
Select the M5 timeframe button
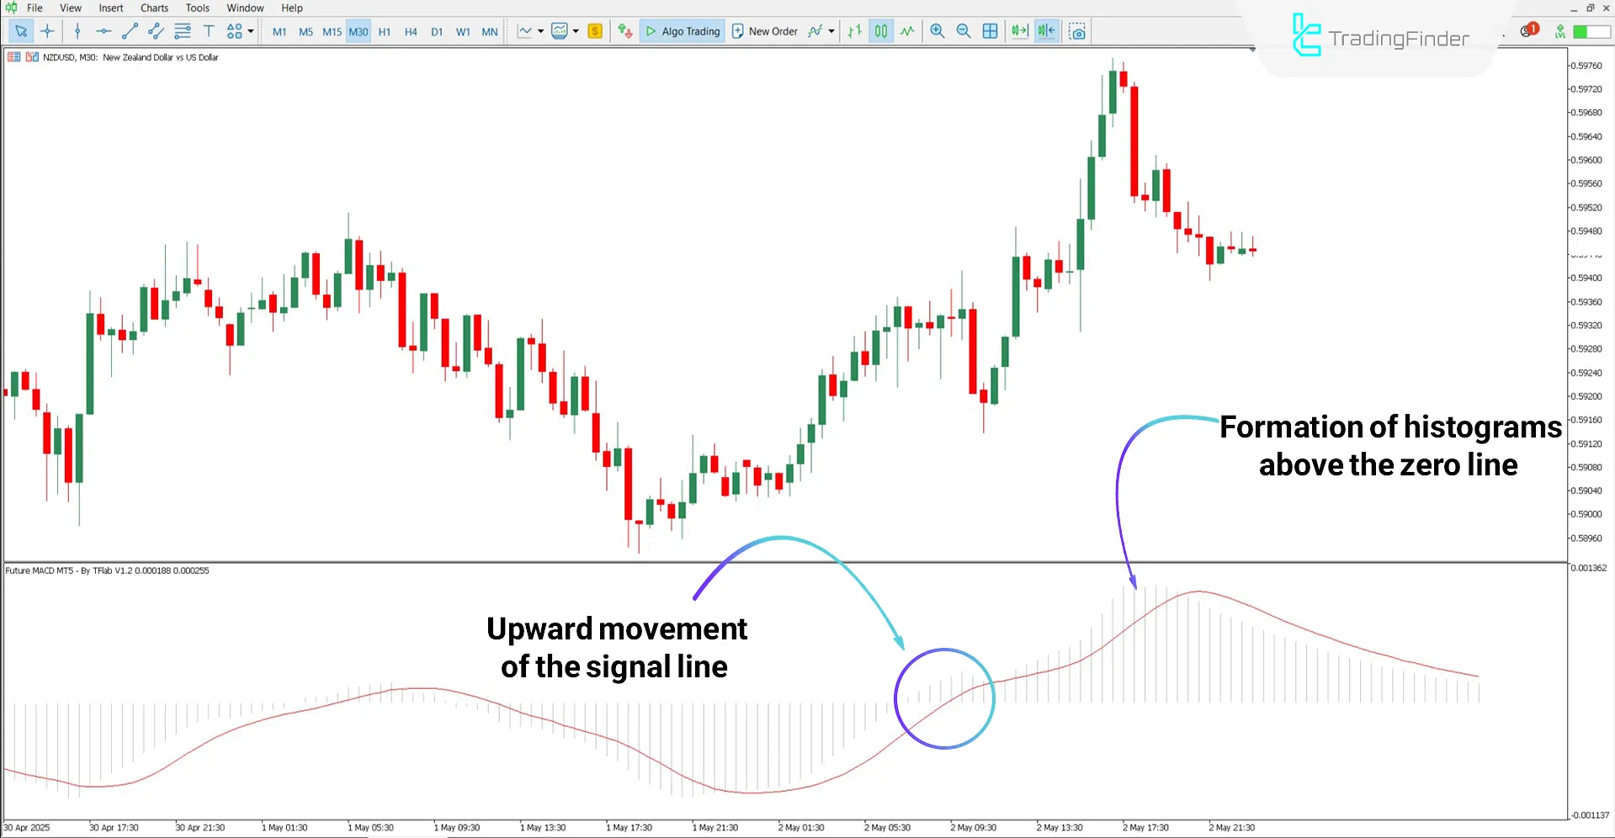305,31
